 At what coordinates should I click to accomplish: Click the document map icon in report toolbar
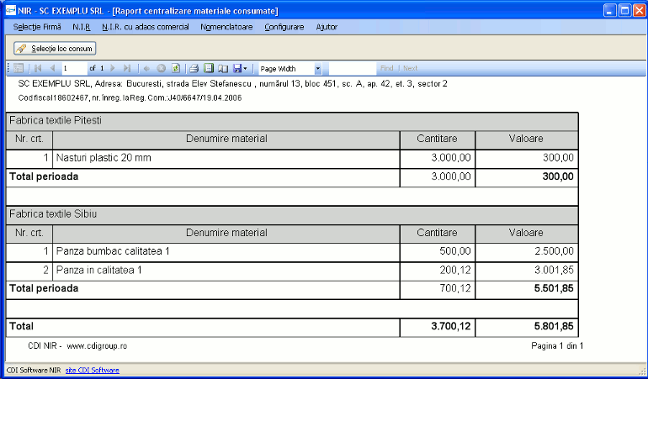point(19,68)
